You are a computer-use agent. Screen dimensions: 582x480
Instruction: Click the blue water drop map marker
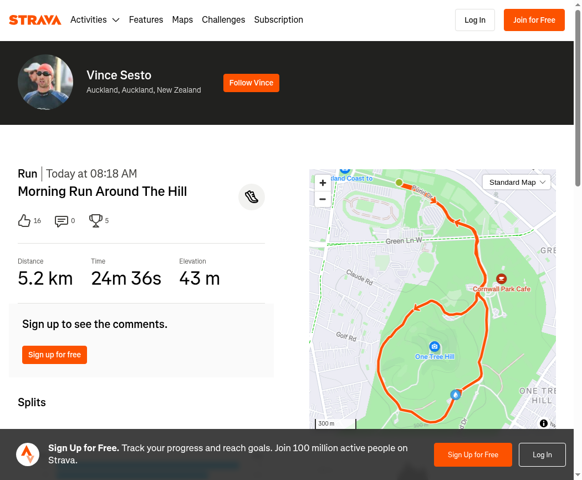pyautogui.click(x=456, y=395)
